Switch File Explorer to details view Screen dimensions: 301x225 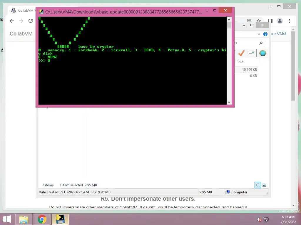coord(257,185)
